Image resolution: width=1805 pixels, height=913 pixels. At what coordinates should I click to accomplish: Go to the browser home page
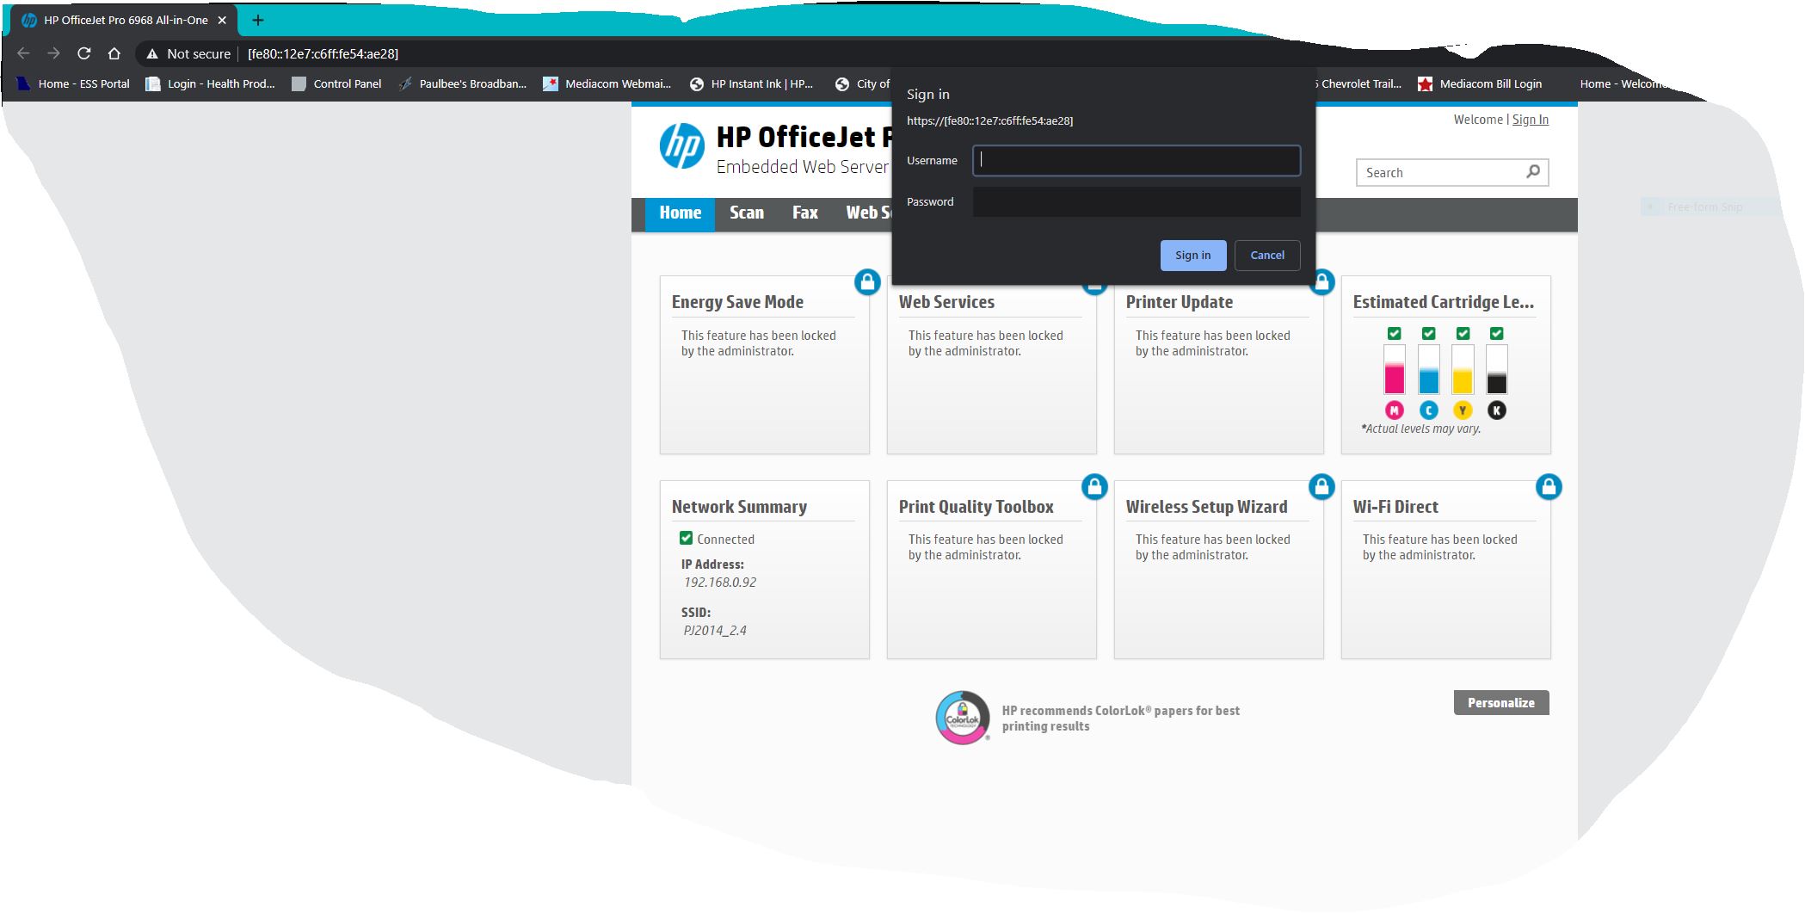(x=114, y=53)
